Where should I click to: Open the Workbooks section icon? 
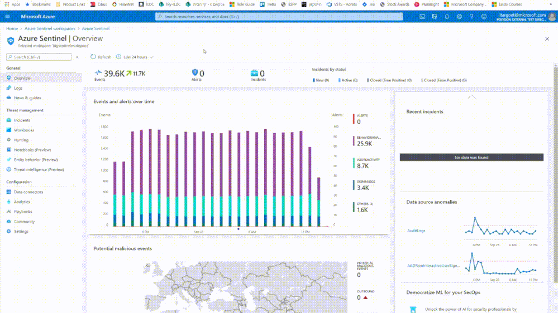(x=9, y=130)
